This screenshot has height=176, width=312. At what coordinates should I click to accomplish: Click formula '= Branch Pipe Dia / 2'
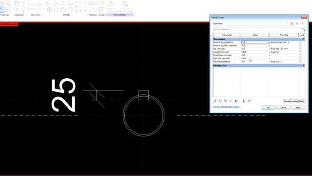click(279, 43)
